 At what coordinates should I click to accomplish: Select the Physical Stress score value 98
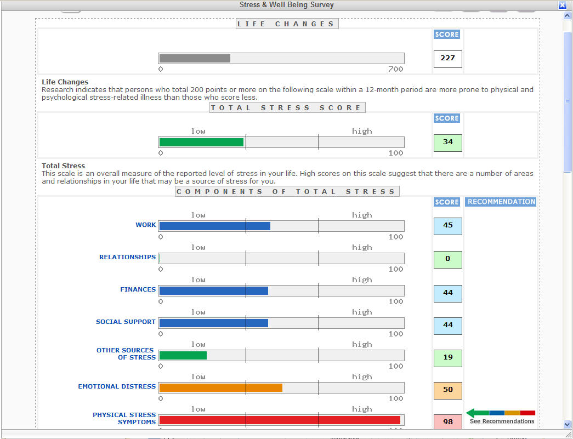point(447,422)
